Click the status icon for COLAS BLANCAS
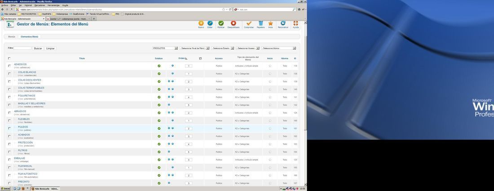The width and height of the screenshot is (494, 191). [159, 74]
